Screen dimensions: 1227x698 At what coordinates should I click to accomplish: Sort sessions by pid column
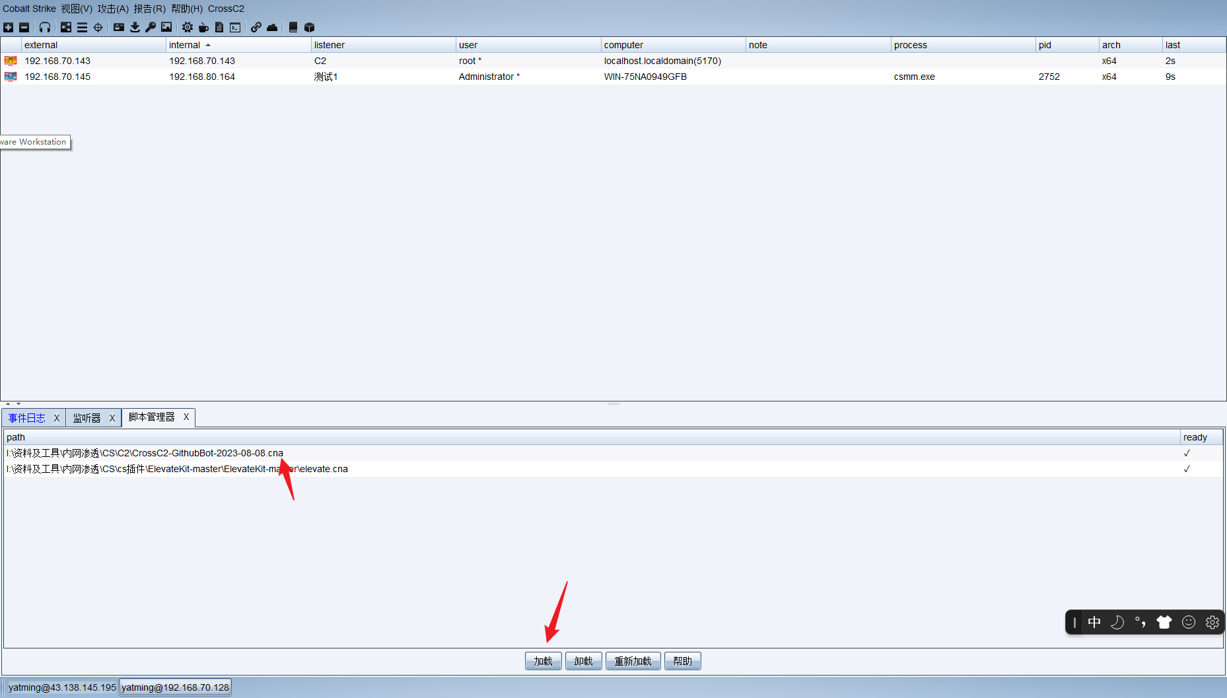[1067, 45]
